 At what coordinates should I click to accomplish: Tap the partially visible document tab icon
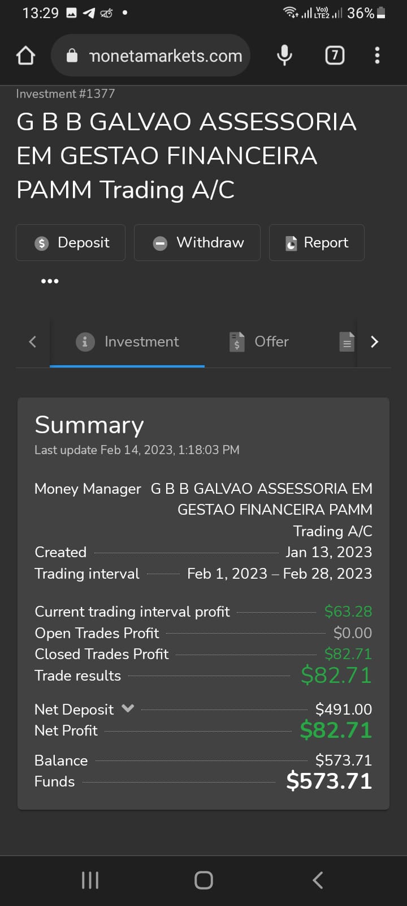click(347, 341)
